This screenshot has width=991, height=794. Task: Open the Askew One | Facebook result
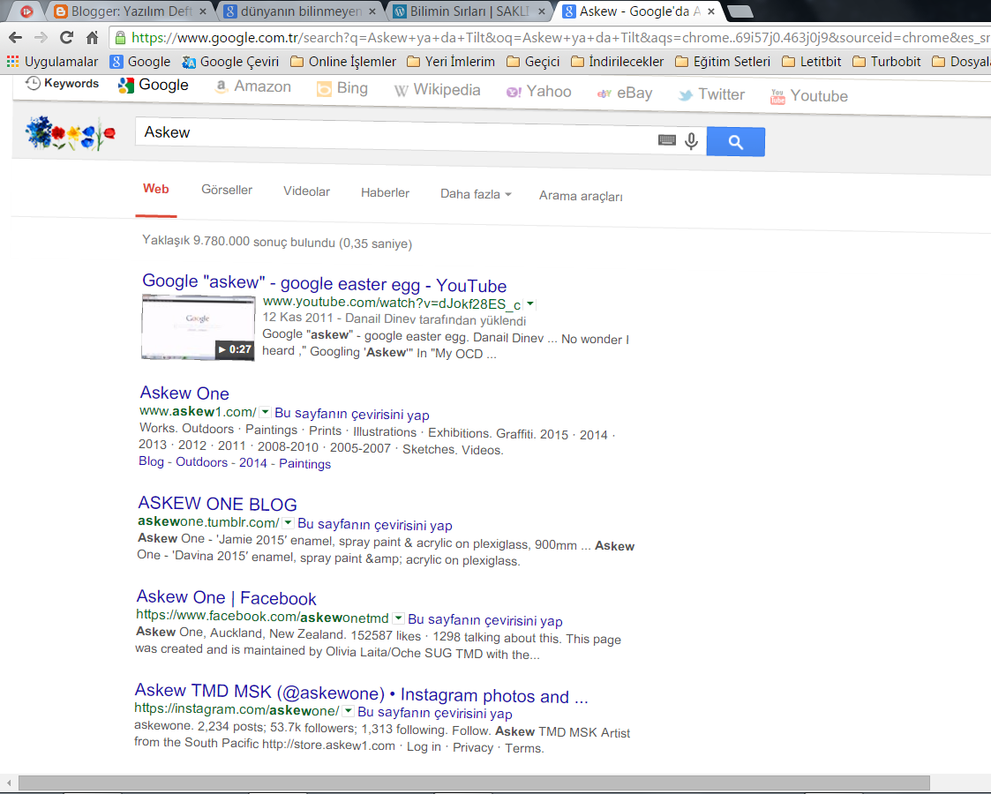pyautogui.click(x=226, y=598)
